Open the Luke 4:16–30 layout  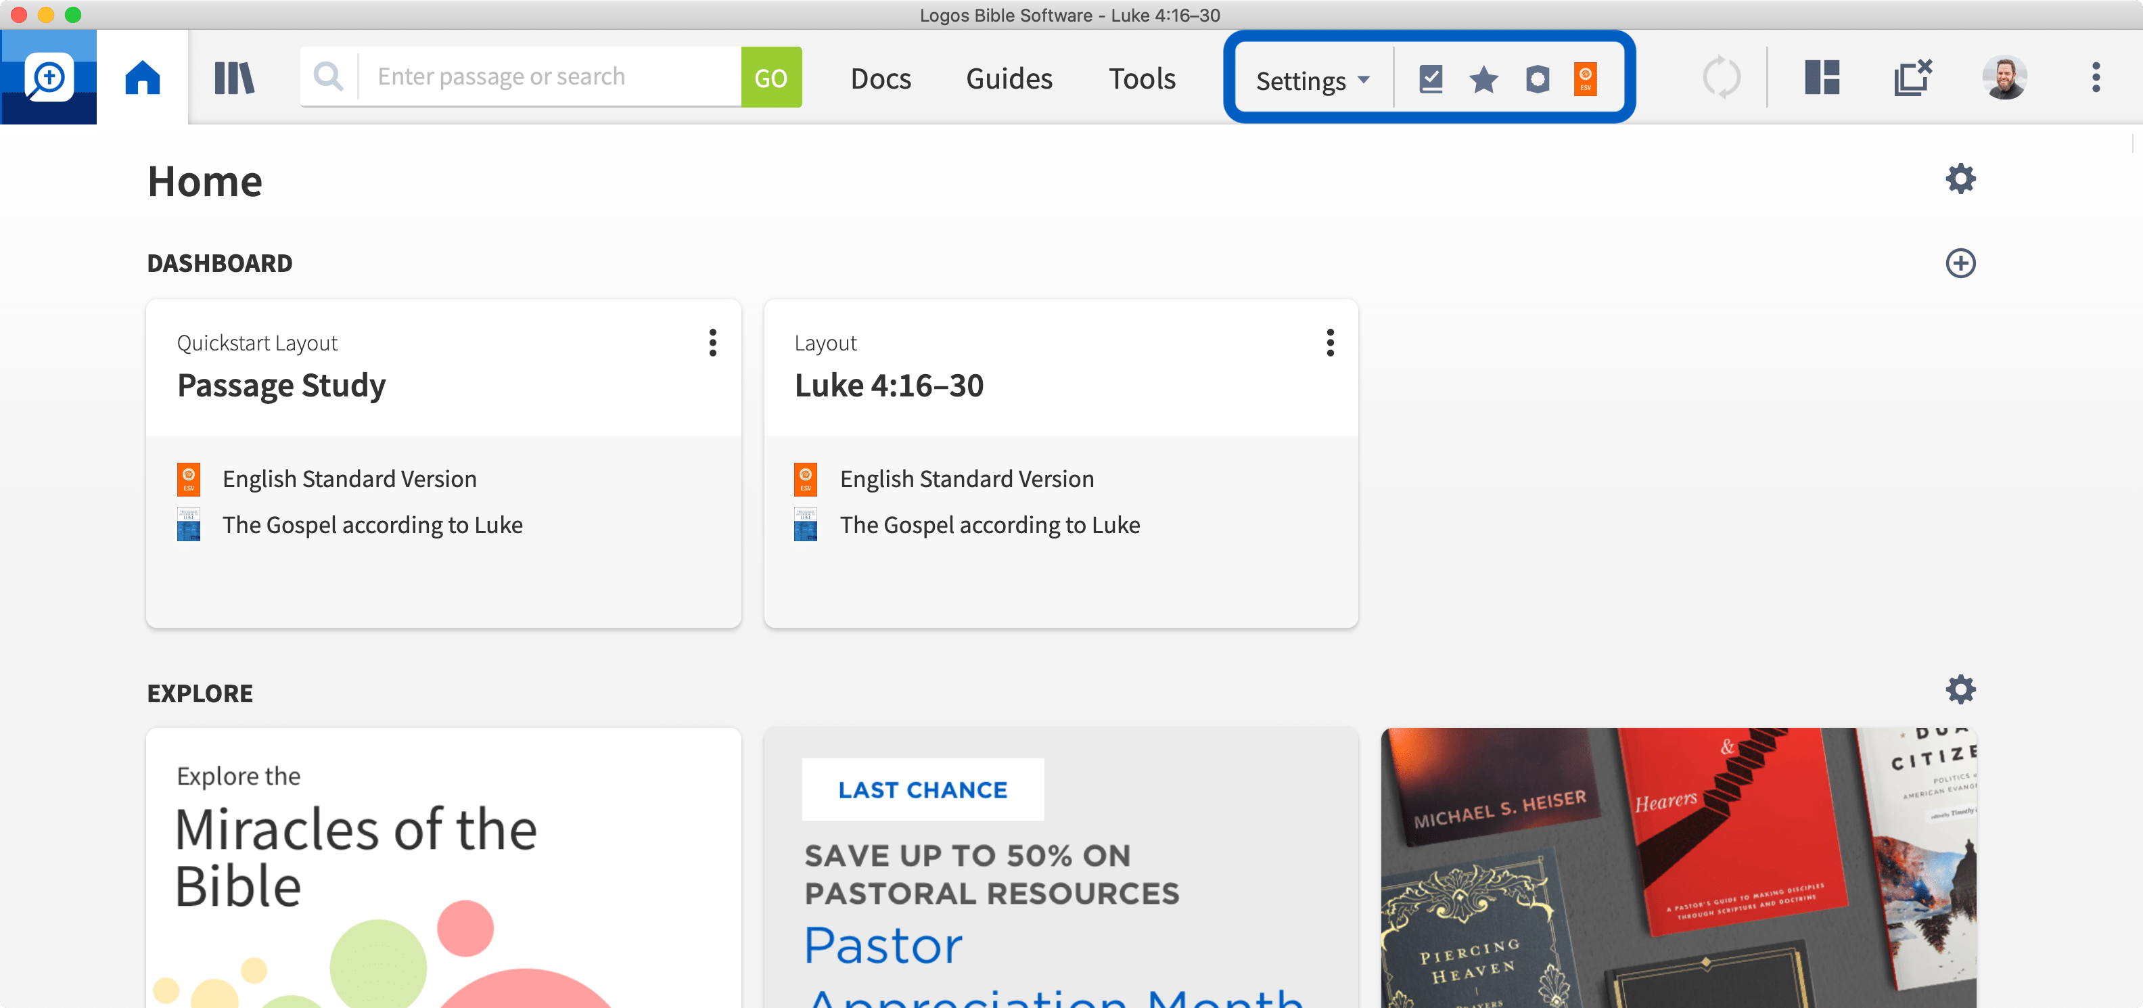(x=888, y=385)
